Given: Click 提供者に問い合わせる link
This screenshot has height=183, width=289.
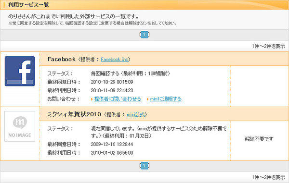Looking at the screenshot, I should (x=118, y=99).
